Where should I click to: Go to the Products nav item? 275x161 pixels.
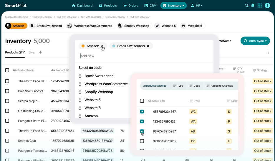108,6
